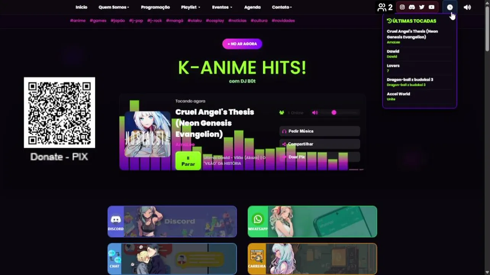
Task: Click the Nostalgia album cover art
Action: [147, 134]
